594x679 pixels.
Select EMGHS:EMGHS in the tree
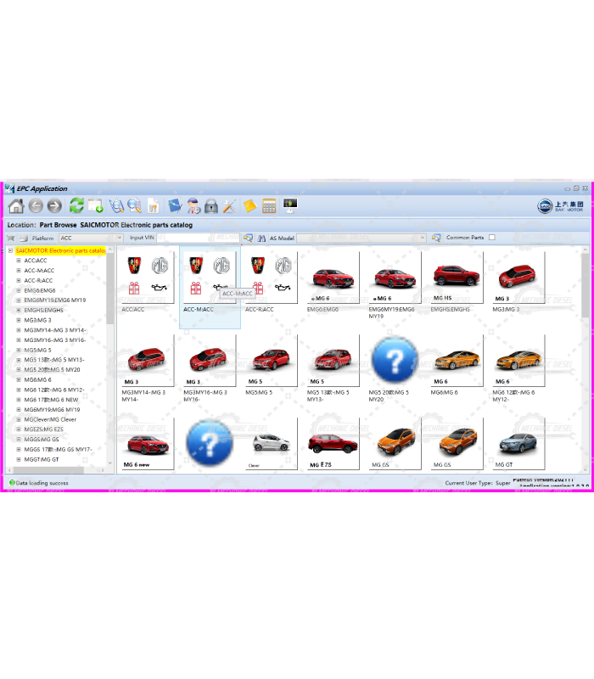click(43, 310)
